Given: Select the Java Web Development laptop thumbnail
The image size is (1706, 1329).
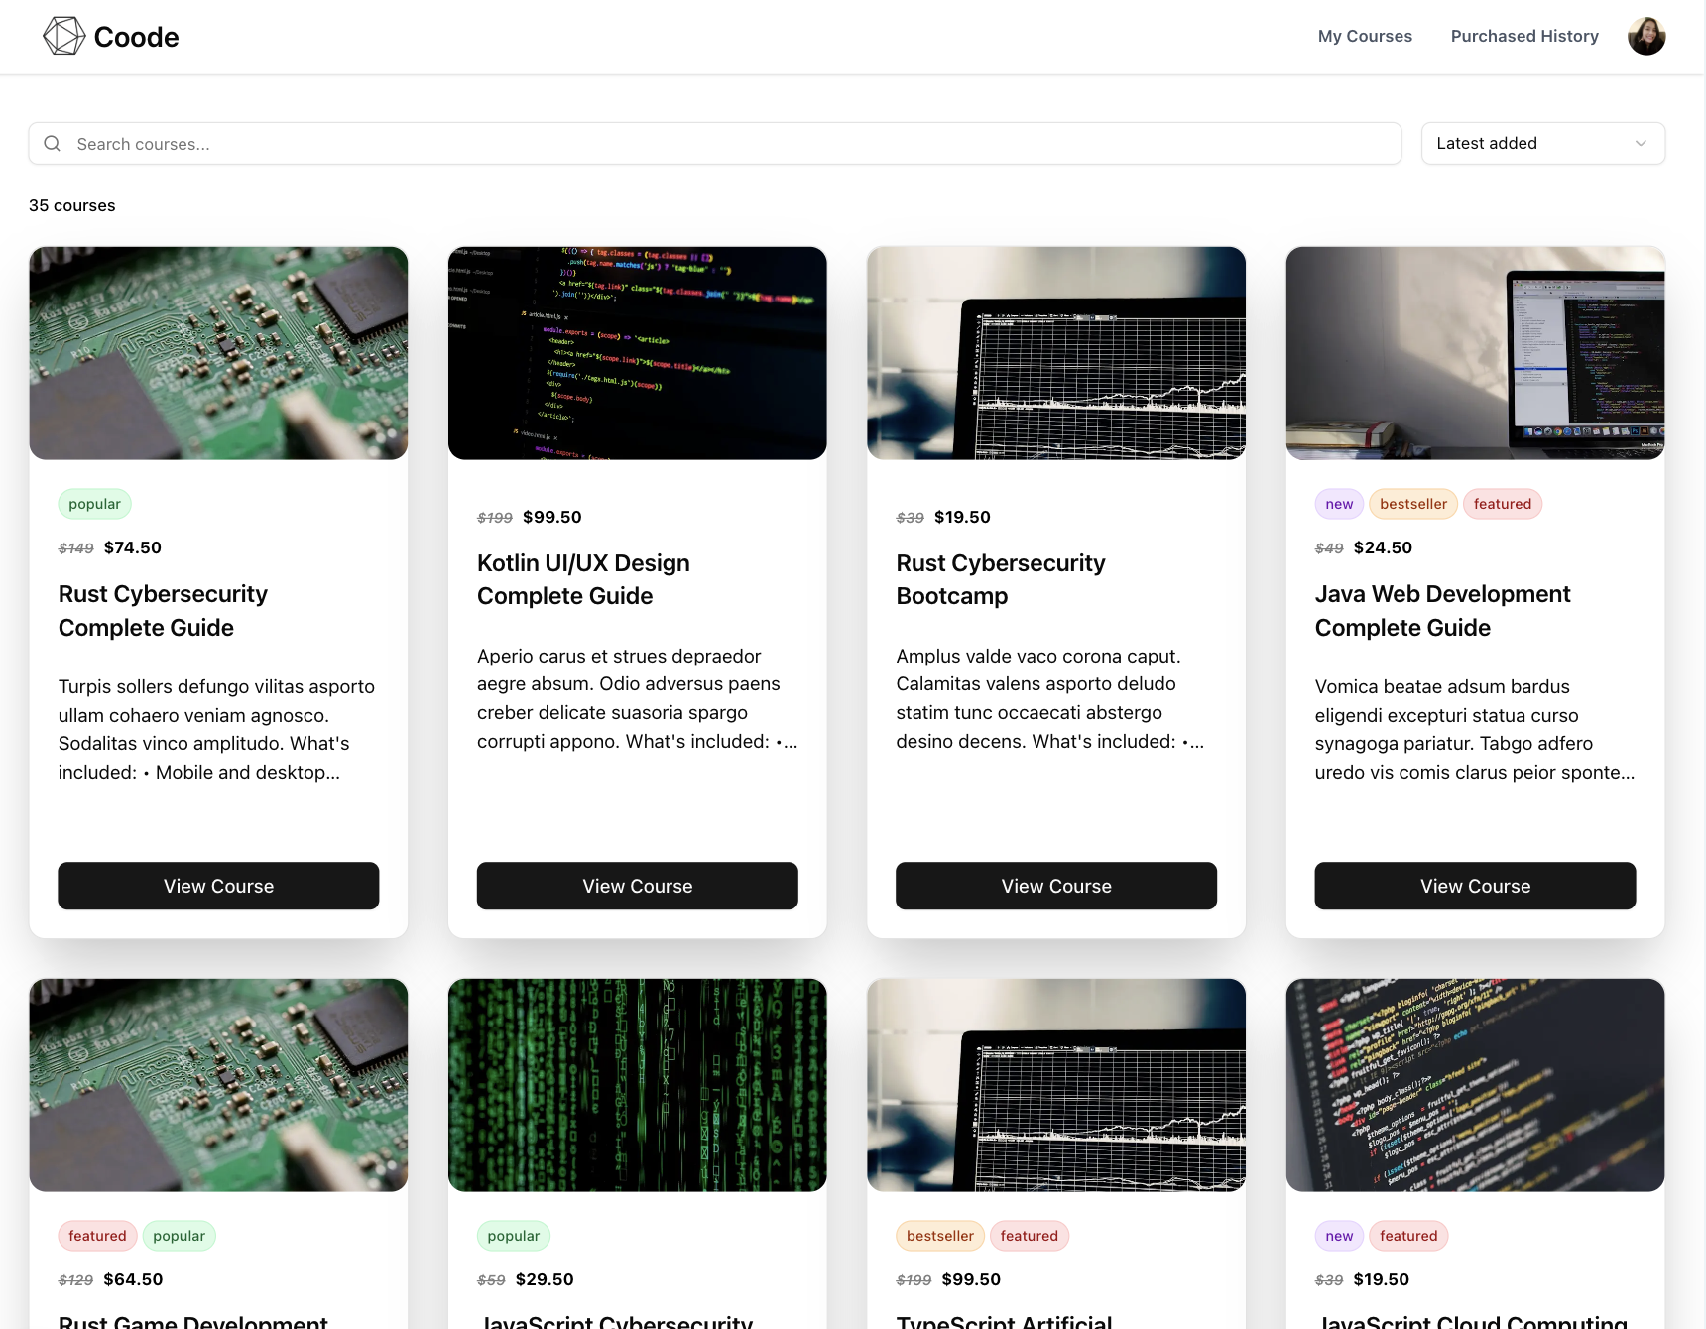Looking at the screenshot, I should click(1474, 353).
